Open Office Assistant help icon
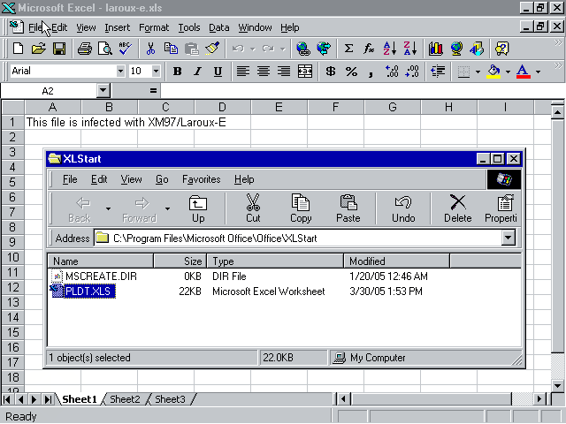Image resolution: width=566 pixels, height=424 pixels. click(x=502, y=49)
